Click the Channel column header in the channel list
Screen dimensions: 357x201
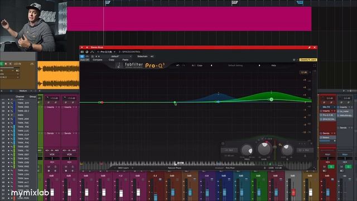(20, 97)
